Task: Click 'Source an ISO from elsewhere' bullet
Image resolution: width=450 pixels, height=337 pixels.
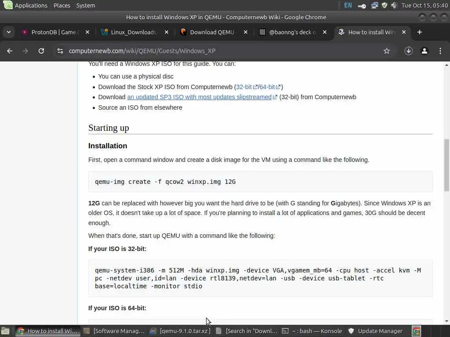Action: (140, 108)
